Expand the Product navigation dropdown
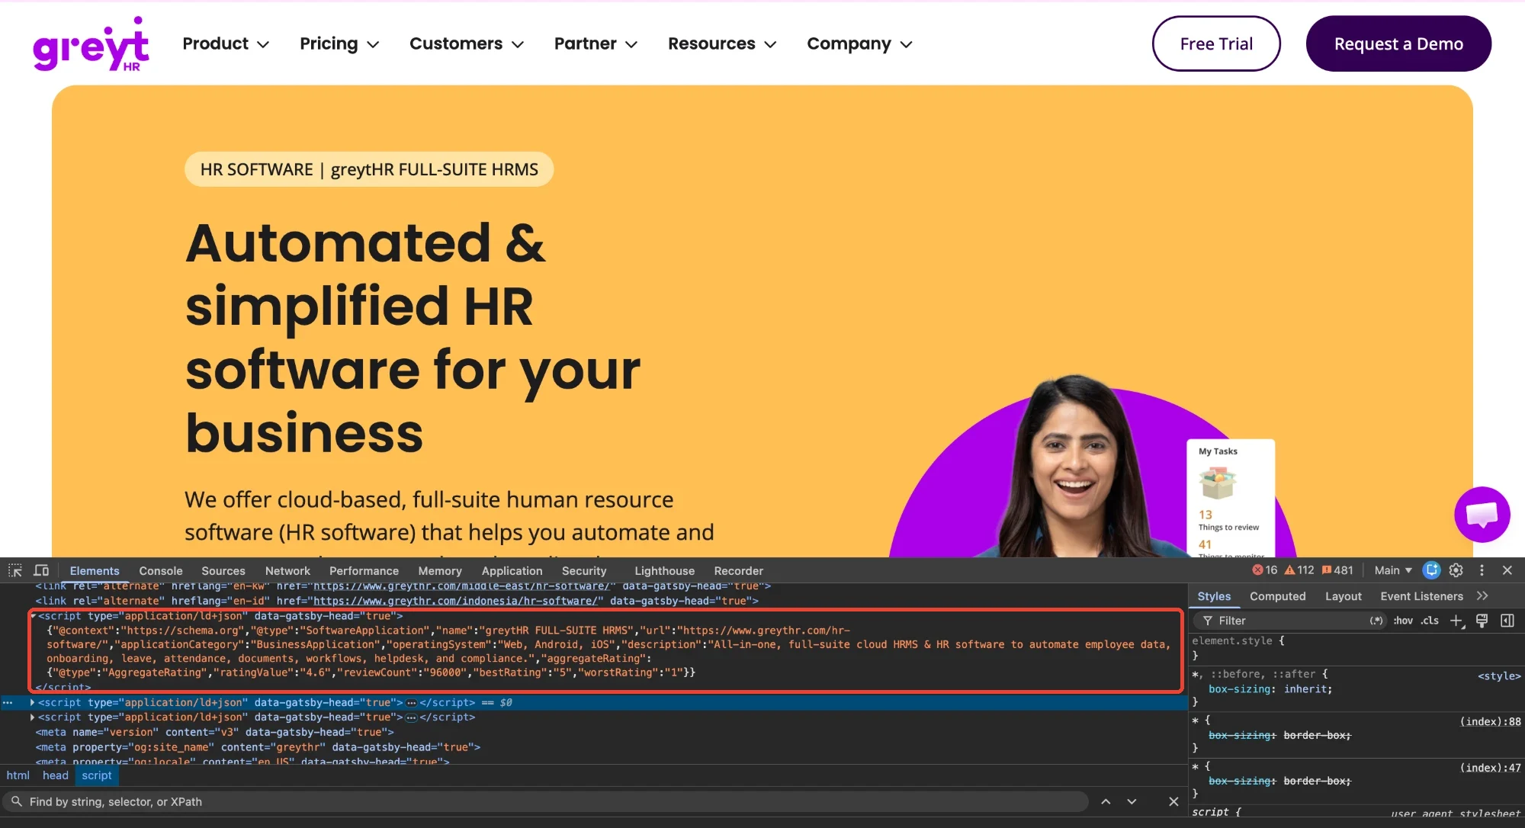Image resolution: width=1525 pixels, height=828 pixels. 226,44
